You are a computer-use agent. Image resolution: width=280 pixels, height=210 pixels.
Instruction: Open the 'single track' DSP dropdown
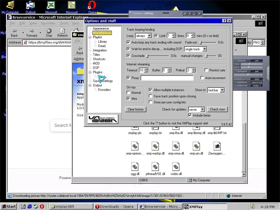pyautogui.click(x=205, y=49)
